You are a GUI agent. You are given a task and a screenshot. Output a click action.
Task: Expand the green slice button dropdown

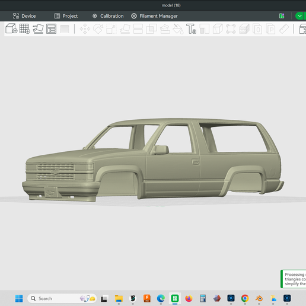pos(300,16)
